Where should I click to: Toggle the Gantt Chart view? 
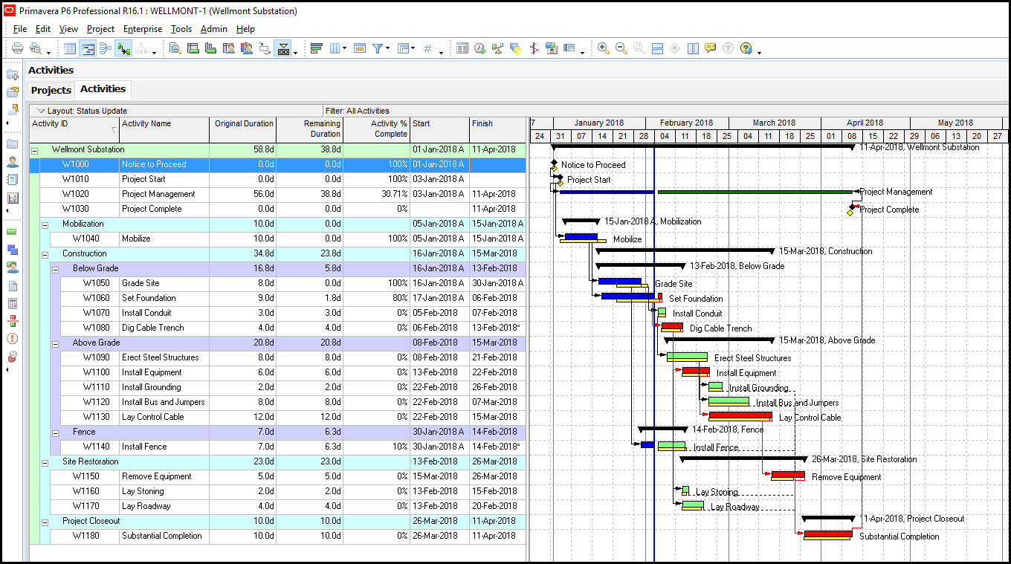pyautogui.click(x=87, y=48)
